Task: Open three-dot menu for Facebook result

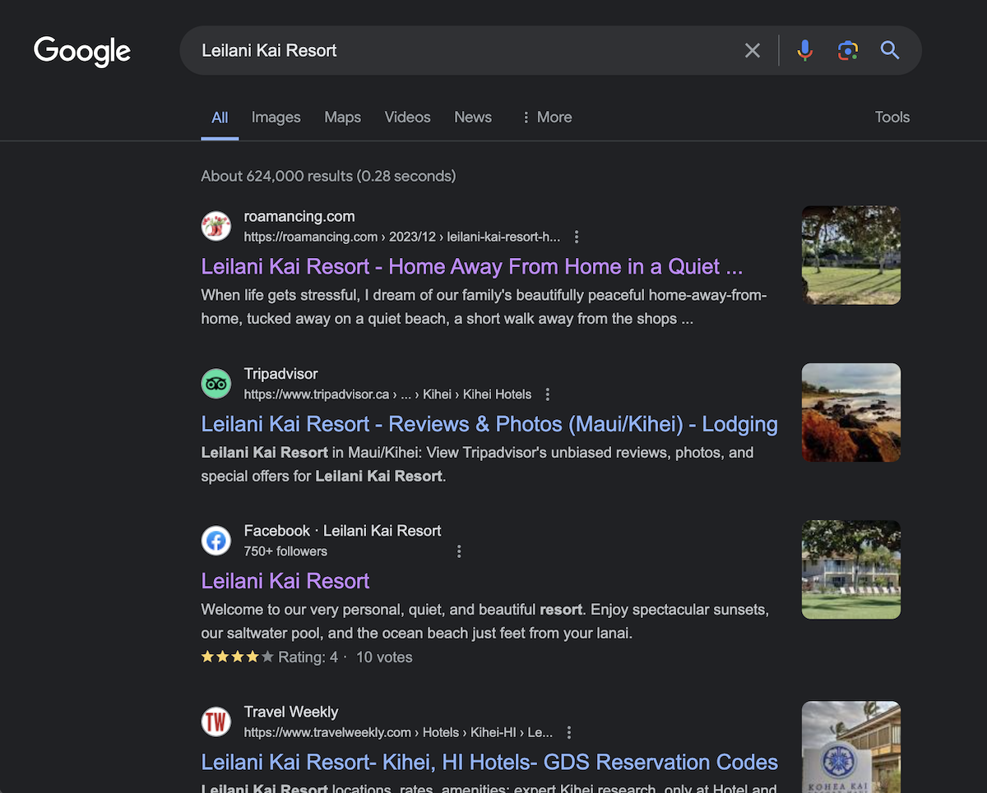Action: (x=459, y=551)
